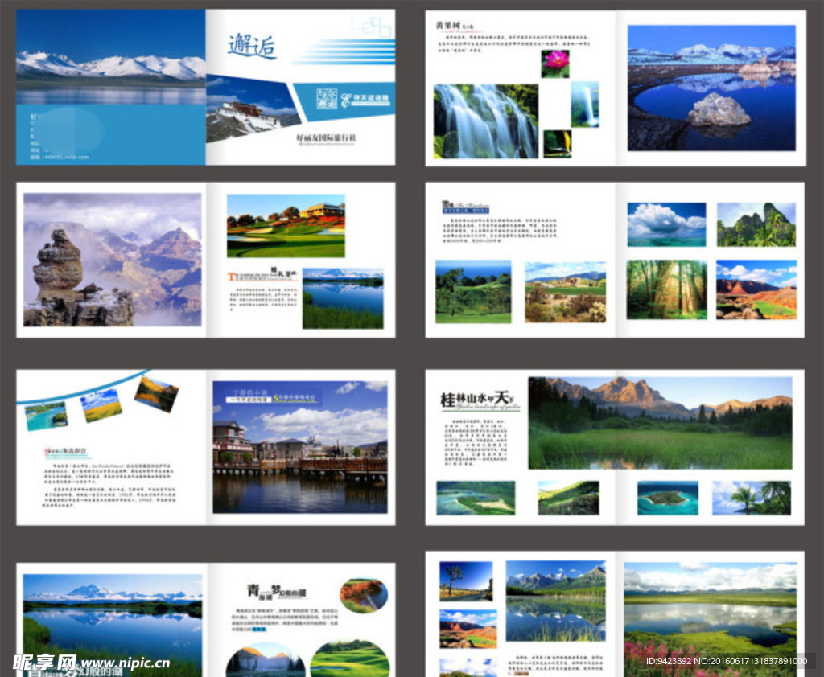Open the mountain meadow panorama photo

[x=661, y=423]
